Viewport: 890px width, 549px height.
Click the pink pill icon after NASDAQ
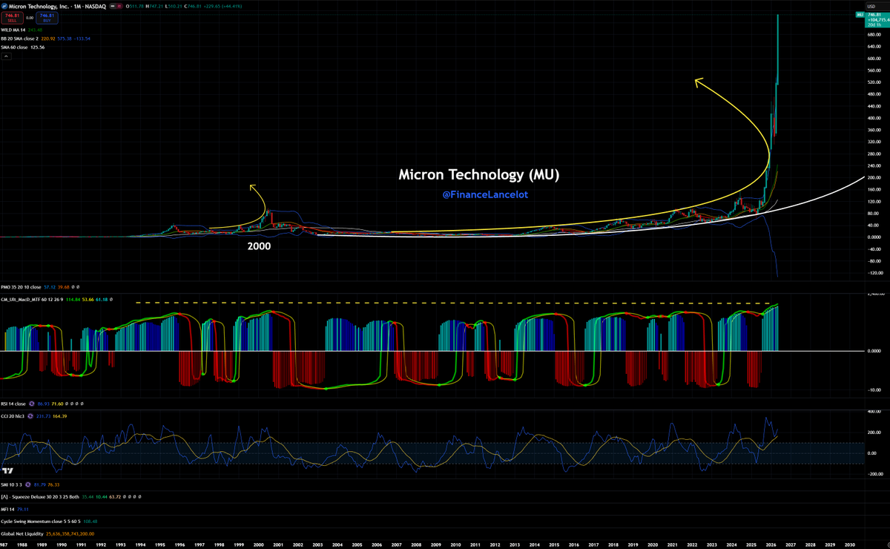click(x=119, y=7)
